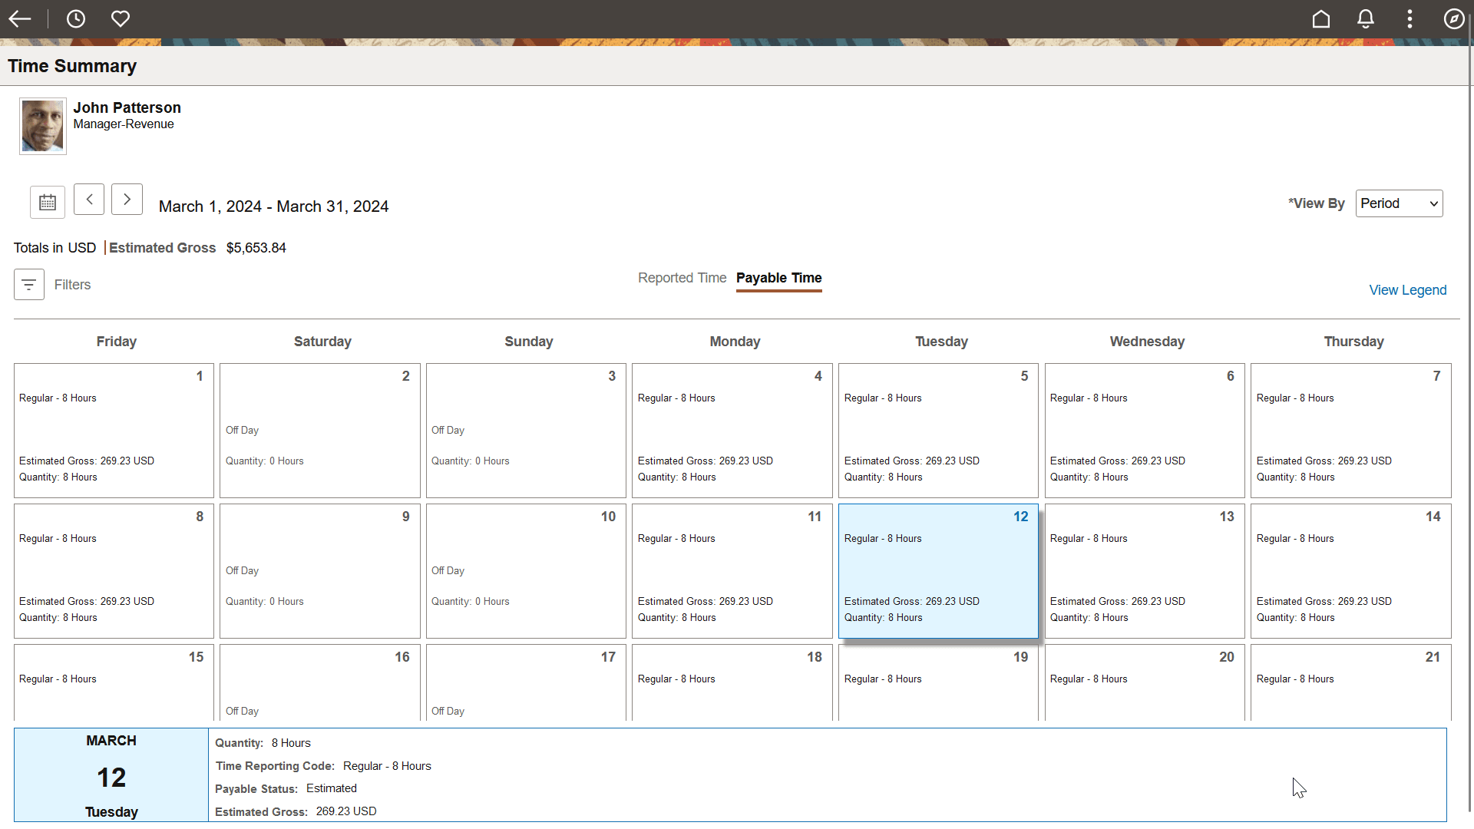The height and width of the screenshot is (829, 1474).
Task: Open the calendar date picker icon
Action: click(48, 201)
